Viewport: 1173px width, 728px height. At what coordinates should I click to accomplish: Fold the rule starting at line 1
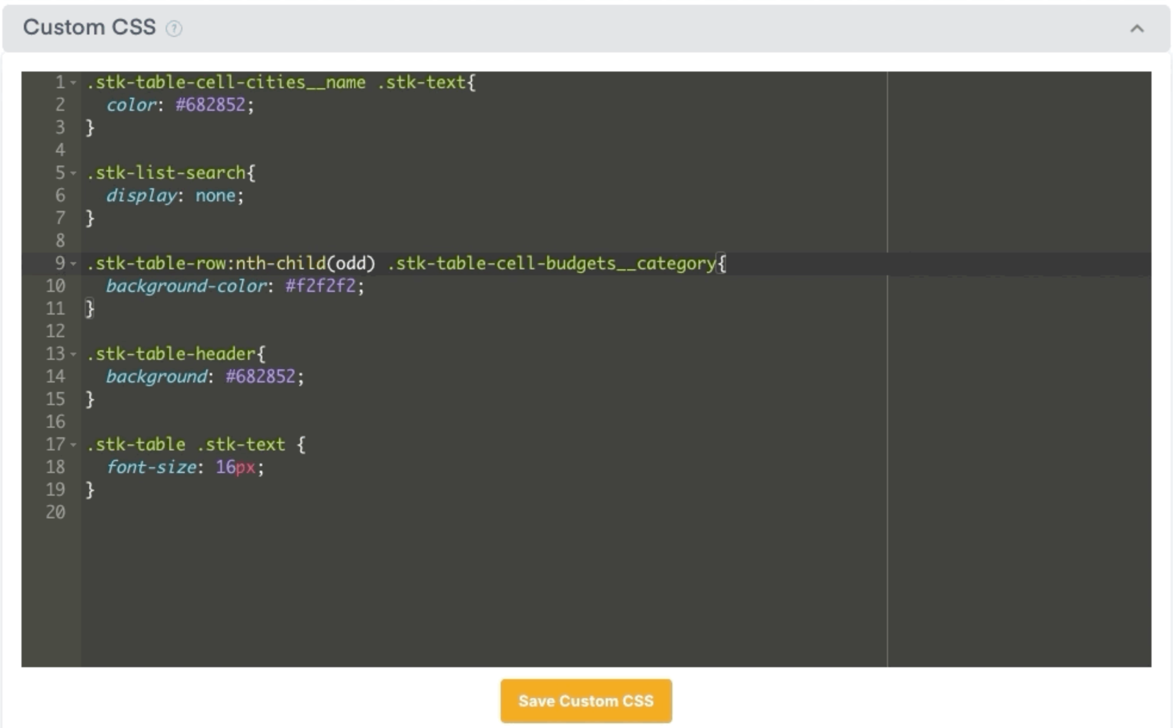point(73,82)
